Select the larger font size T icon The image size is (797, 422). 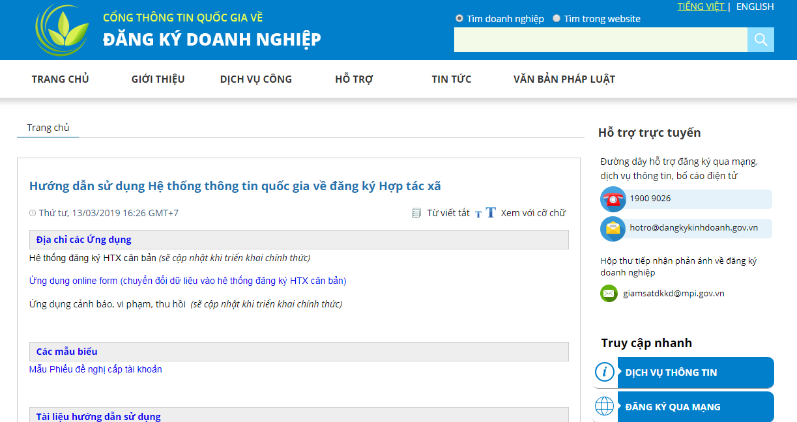491,213
